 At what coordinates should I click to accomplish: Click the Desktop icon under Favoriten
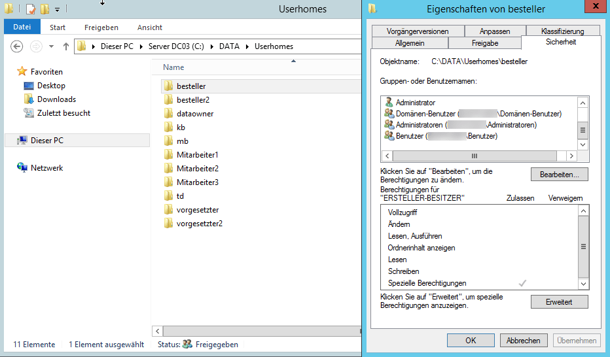[x=29, y=86]
